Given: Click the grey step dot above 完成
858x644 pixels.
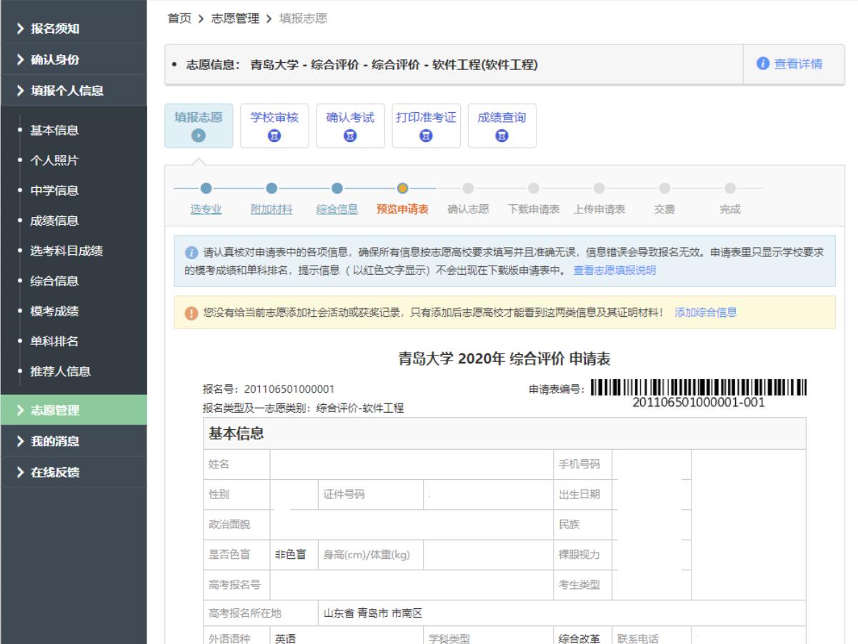Looking at the screenshot, I should coord(730,188).
